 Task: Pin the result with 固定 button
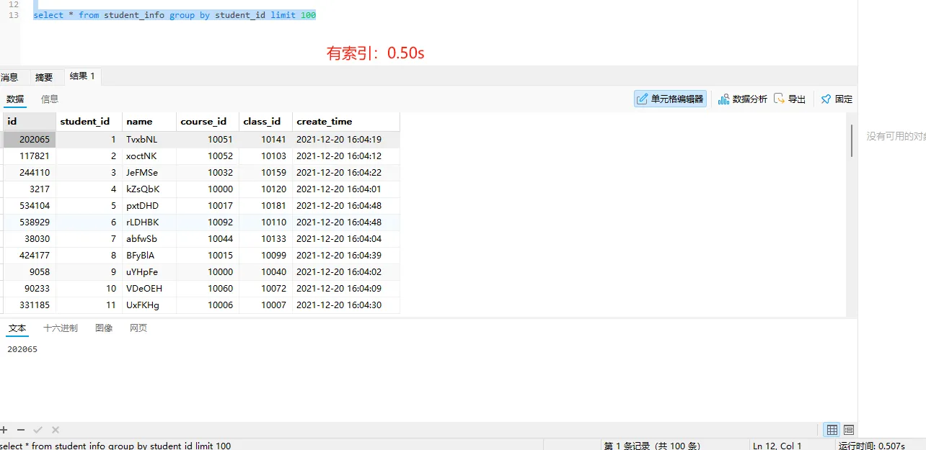837,99
